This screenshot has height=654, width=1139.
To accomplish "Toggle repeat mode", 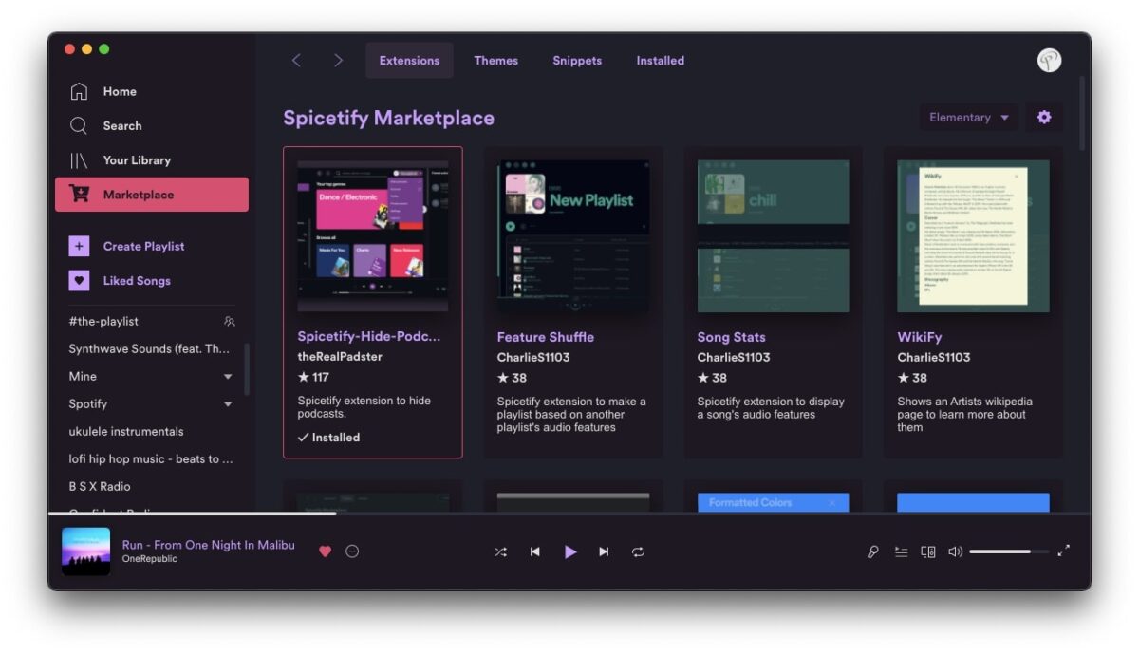I will click(639, 551).
